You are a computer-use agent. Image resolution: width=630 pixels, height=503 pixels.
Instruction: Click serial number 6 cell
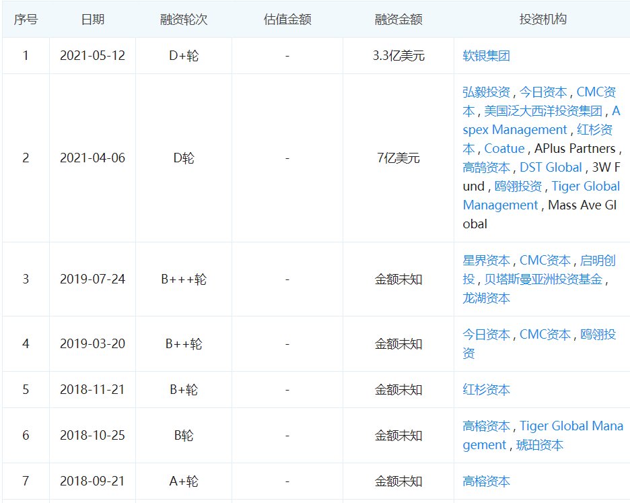(26, 436)
